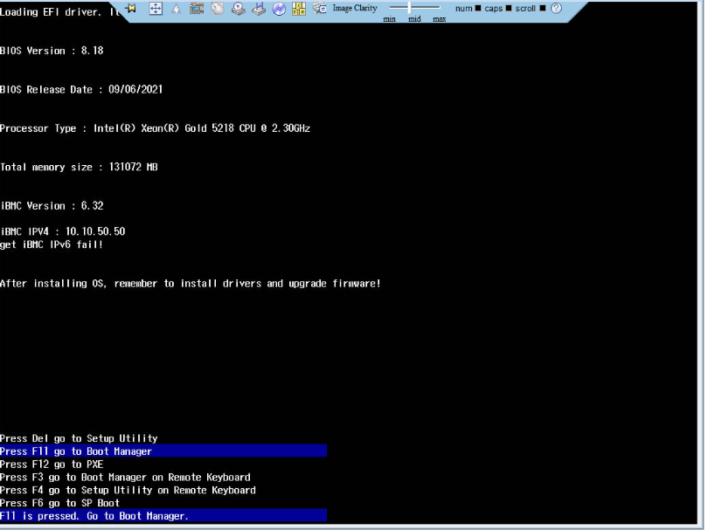Open the virtual floppy drive icon
This screenshot has height=530, width=708.
coord(259,9)
